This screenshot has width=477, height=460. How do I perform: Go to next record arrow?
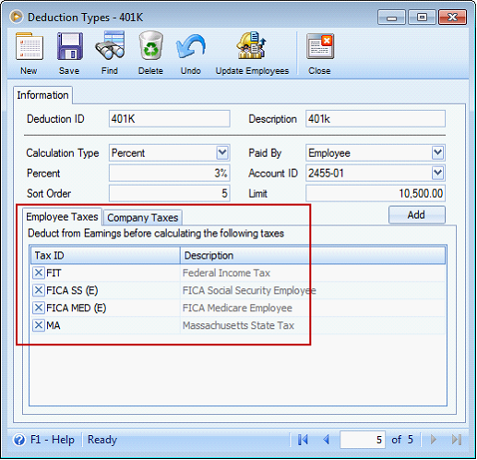tap(434, 440)
